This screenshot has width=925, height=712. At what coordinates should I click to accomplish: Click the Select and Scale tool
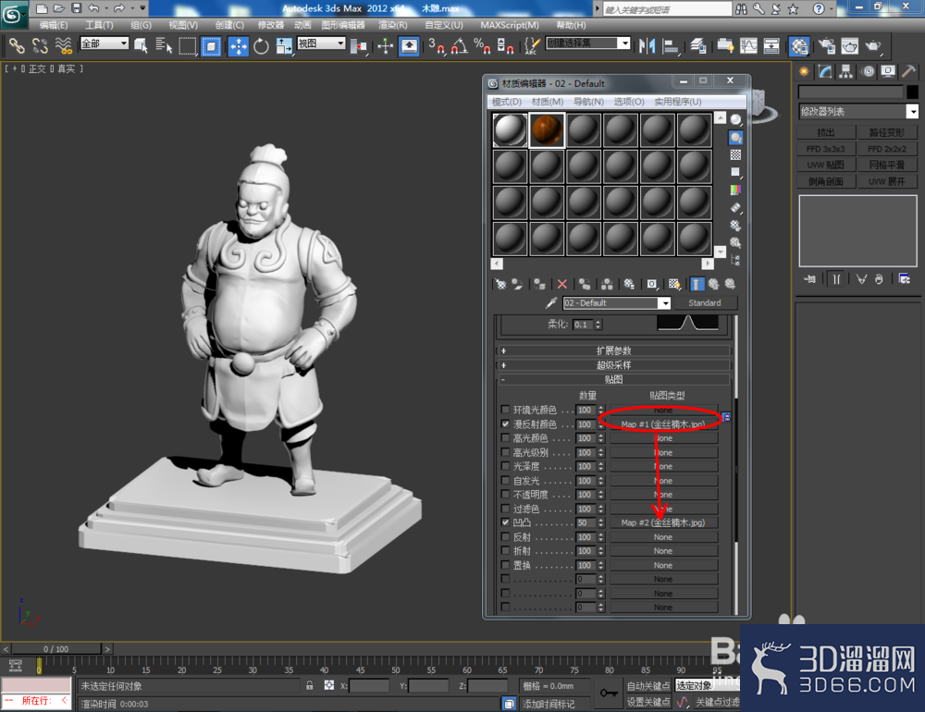pos(284,46)
